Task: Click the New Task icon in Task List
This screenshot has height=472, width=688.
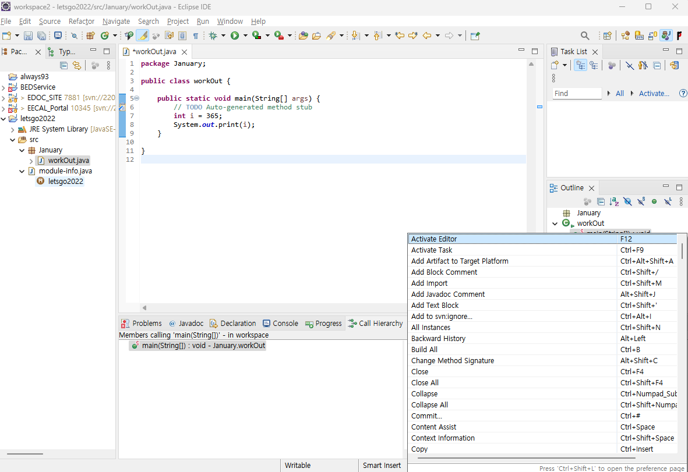Action: (555, 66)
